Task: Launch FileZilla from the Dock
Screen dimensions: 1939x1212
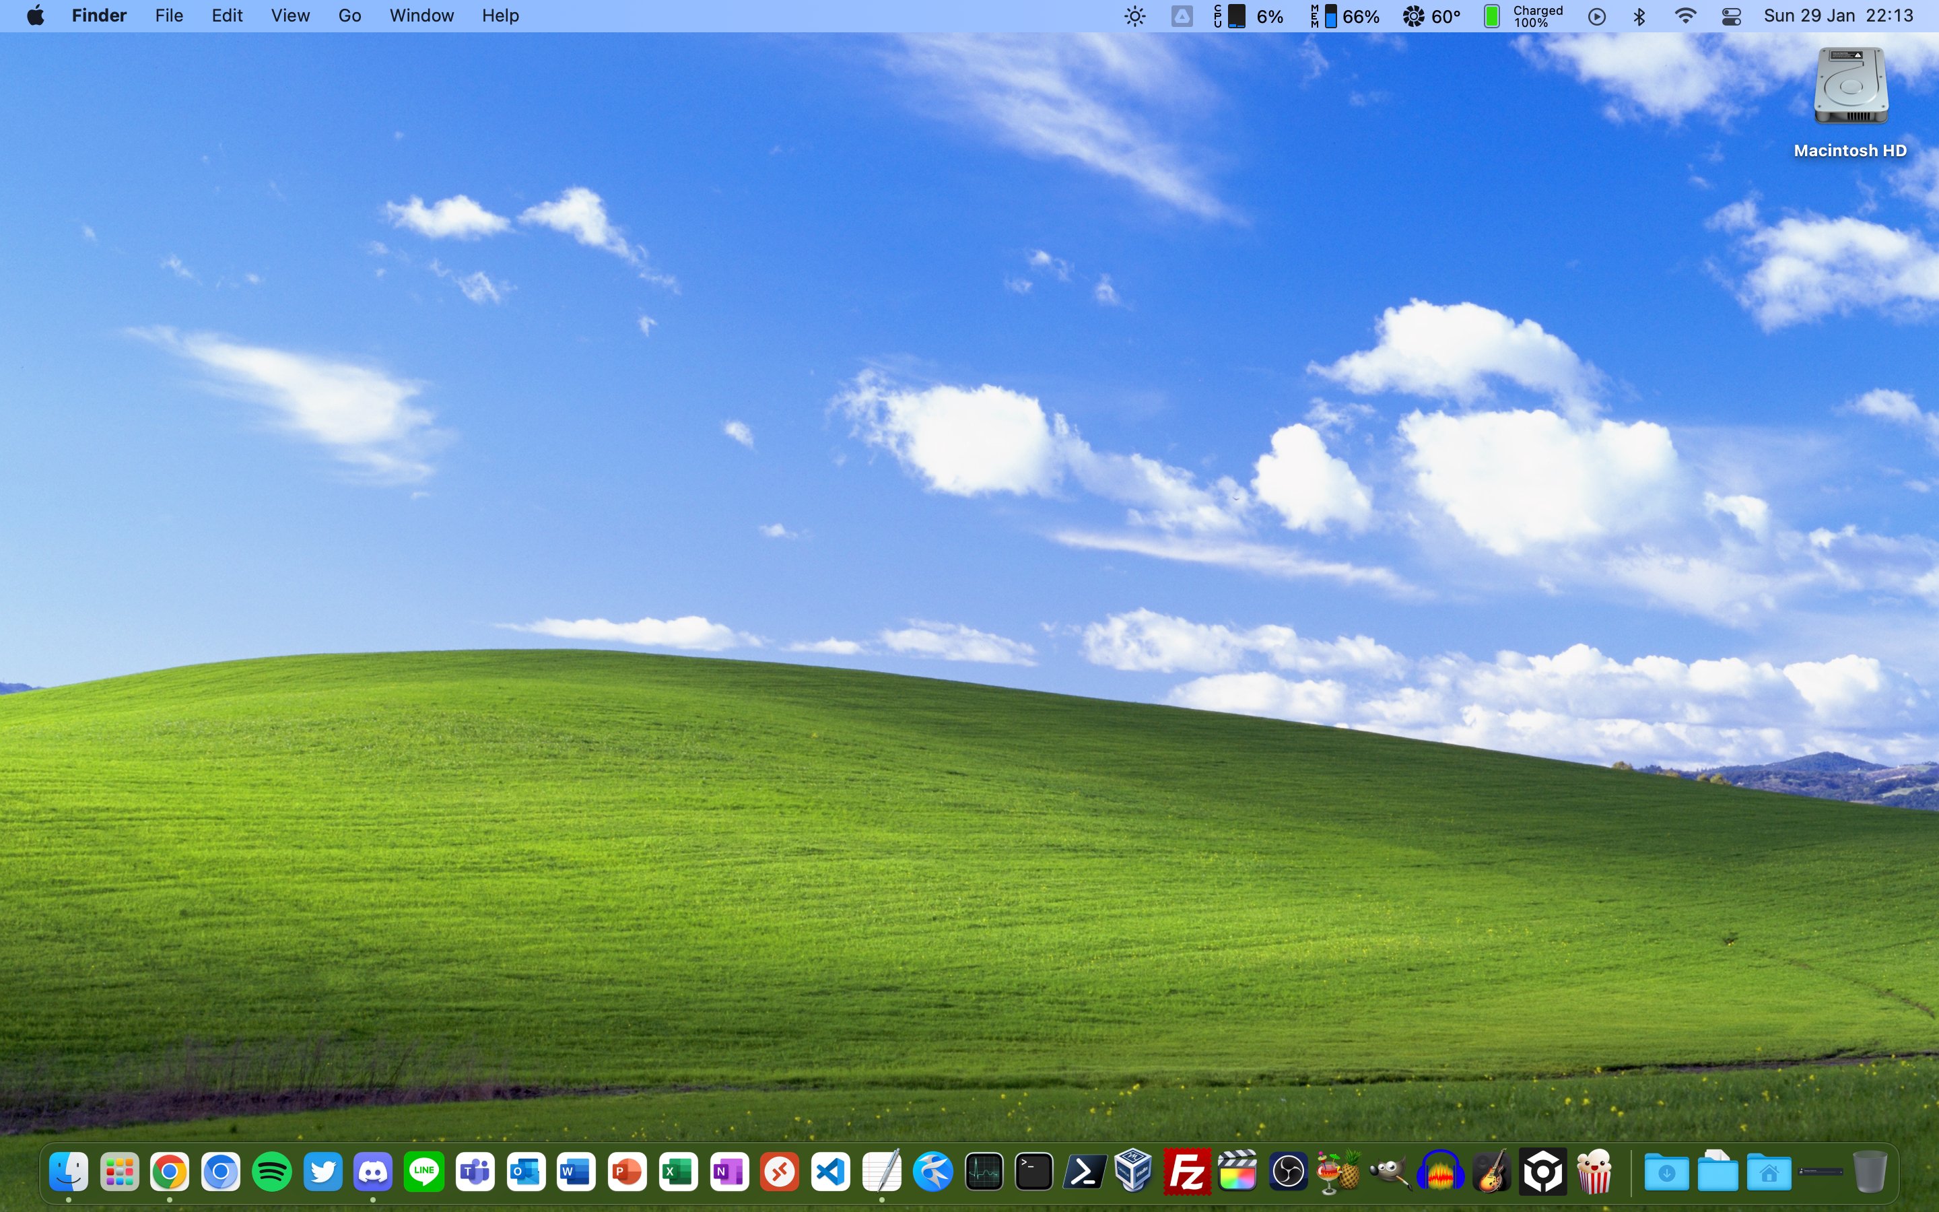Action: point(1187,1173)
